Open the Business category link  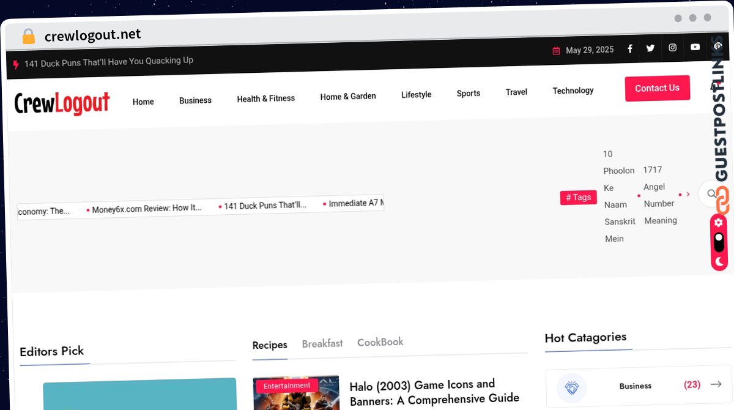coord(636,386)
